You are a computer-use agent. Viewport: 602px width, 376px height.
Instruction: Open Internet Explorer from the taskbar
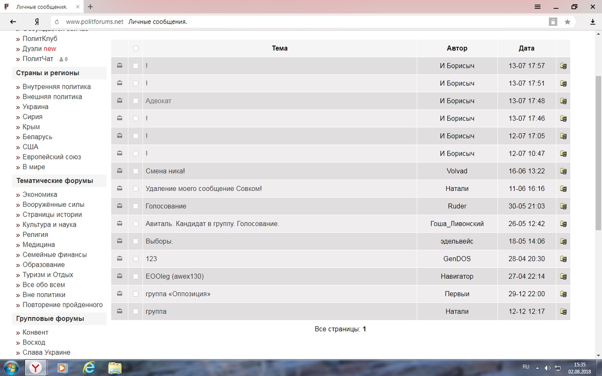88,368
